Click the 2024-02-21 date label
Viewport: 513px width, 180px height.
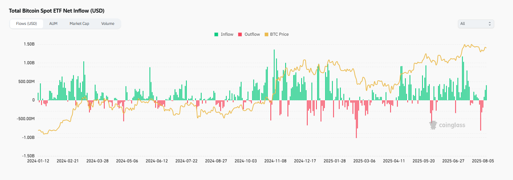click(x=67, y=161)
